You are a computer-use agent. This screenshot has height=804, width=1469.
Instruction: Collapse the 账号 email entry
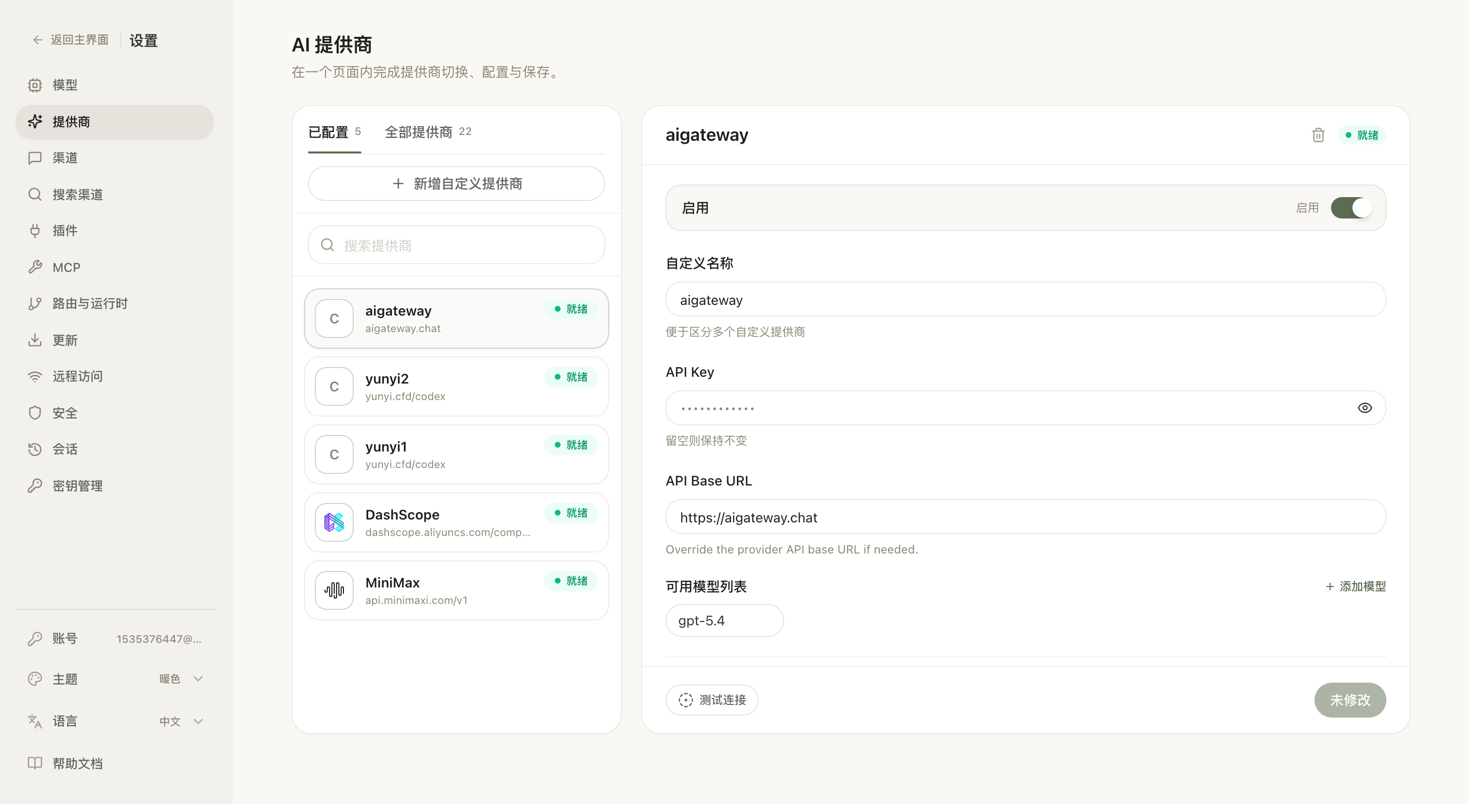(114, 638)
